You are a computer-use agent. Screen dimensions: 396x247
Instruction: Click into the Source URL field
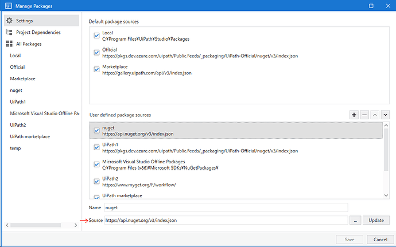pos(226,220)
